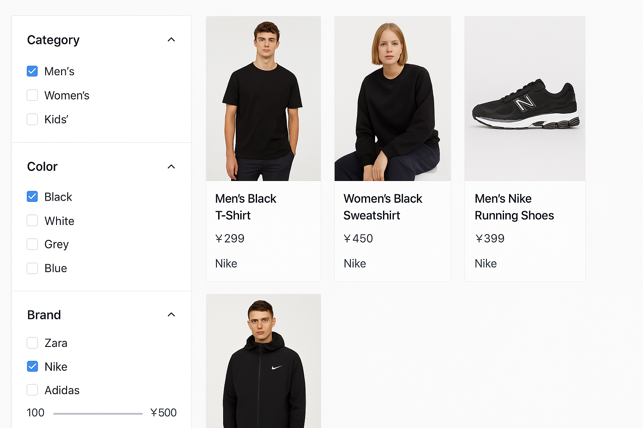Screen dimensions: 643x428
Task: Check the Zara brand checkbox
Action: [x=32, y=343]
